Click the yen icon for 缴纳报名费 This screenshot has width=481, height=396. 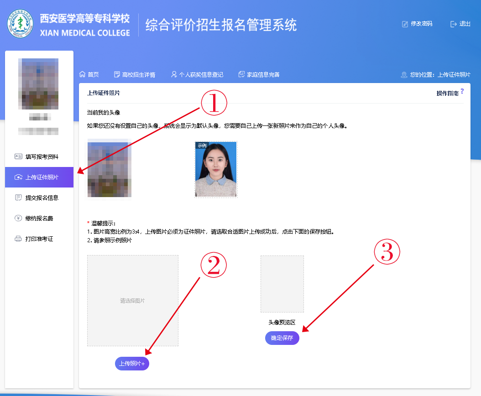pyautogui.click(x=18, y=218)
